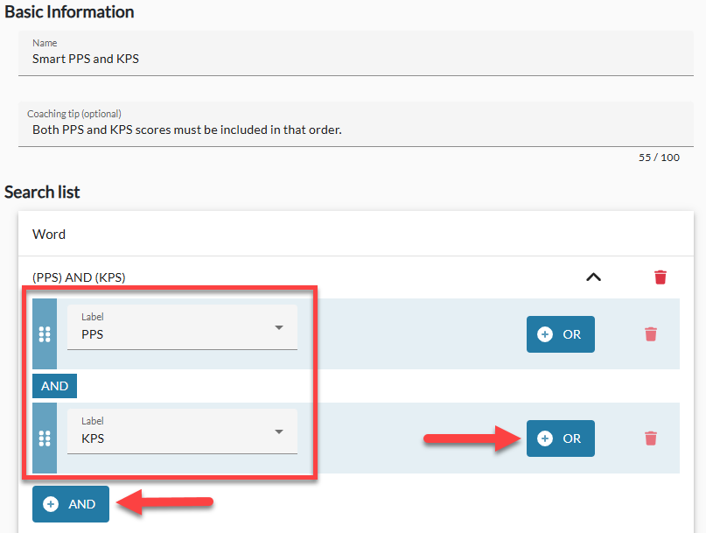Add an OR condition to the KPS row
The width and height of the screenshot is (706, 533).
[561, 438]
